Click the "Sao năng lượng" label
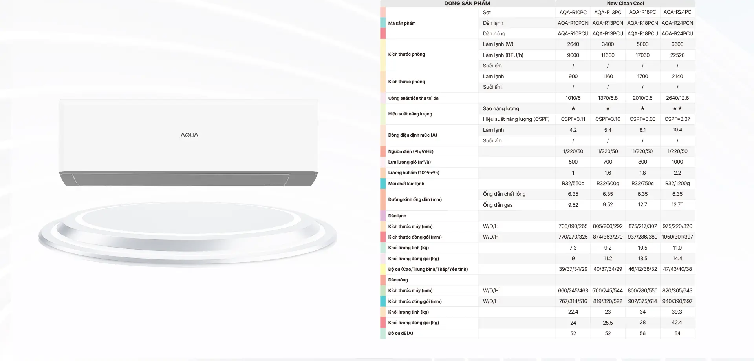 point(501,108)
